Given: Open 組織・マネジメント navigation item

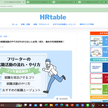Looking at the screenshot, I should tap(41, 24).
